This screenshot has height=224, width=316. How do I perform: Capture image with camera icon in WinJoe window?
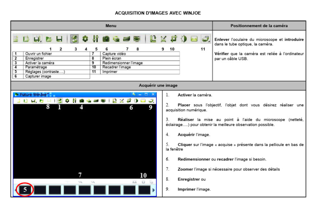click(x=81, y=101)
